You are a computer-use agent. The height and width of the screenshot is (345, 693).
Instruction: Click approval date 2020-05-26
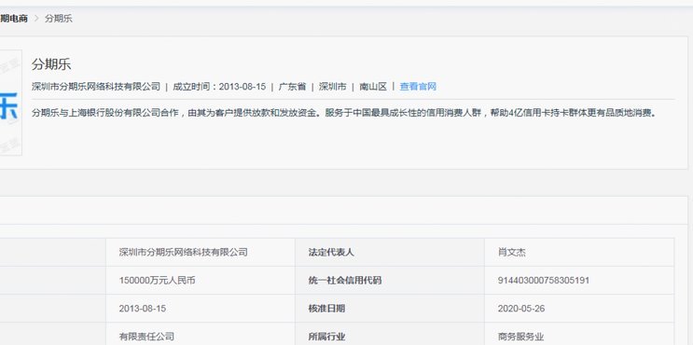pyautogui.click(x=521, y=309)
